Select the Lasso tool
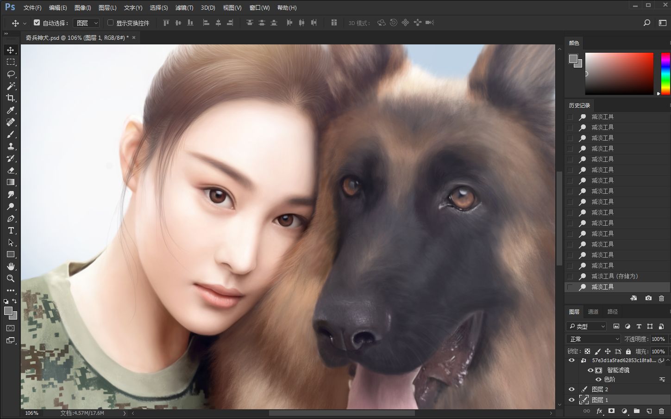Screen dimensions: 671x419 11,74
